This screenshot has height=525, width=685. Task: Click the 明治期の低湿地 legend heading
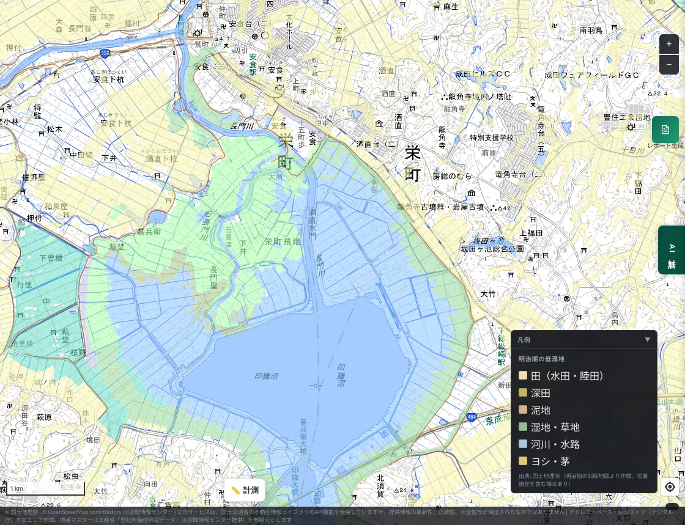point(541,359)
